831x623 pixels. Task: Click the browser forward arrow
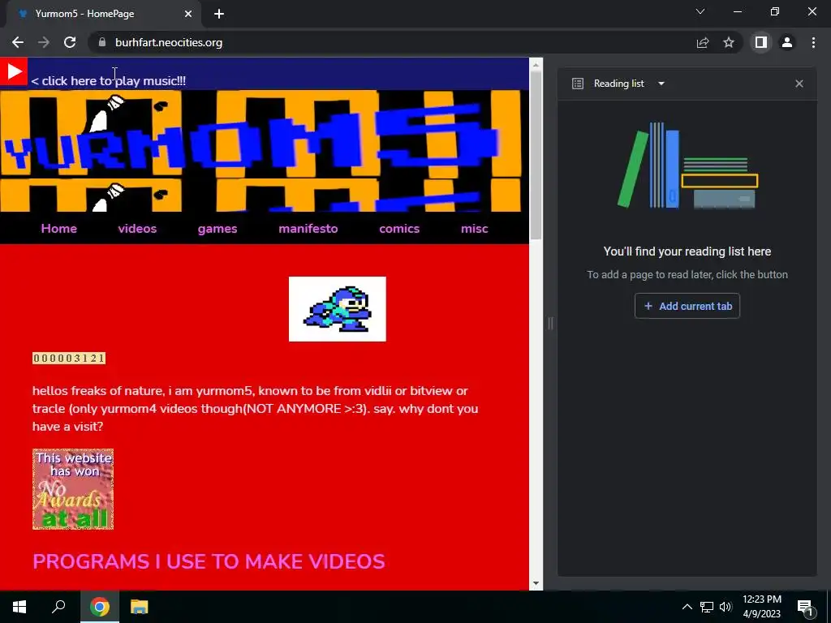pyautogui.click(x=44, y=42)
